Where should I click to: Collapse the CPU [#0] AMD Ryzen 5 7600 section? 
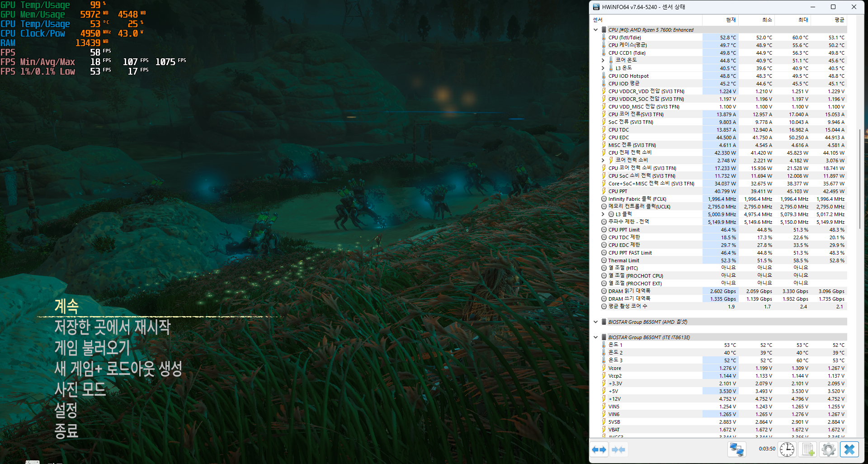(x=595, y=30)
